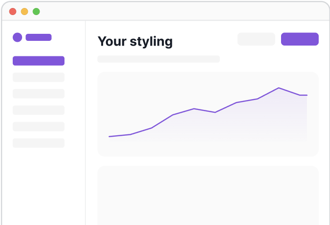Click the shaded area under chart line

point(245,122)
